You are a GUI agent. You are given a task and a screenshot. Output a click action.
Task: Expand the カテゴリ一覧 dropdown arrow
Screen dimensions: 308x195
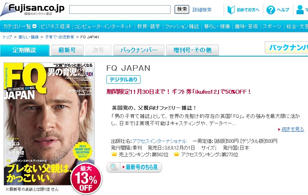click(x=34, y=26)
